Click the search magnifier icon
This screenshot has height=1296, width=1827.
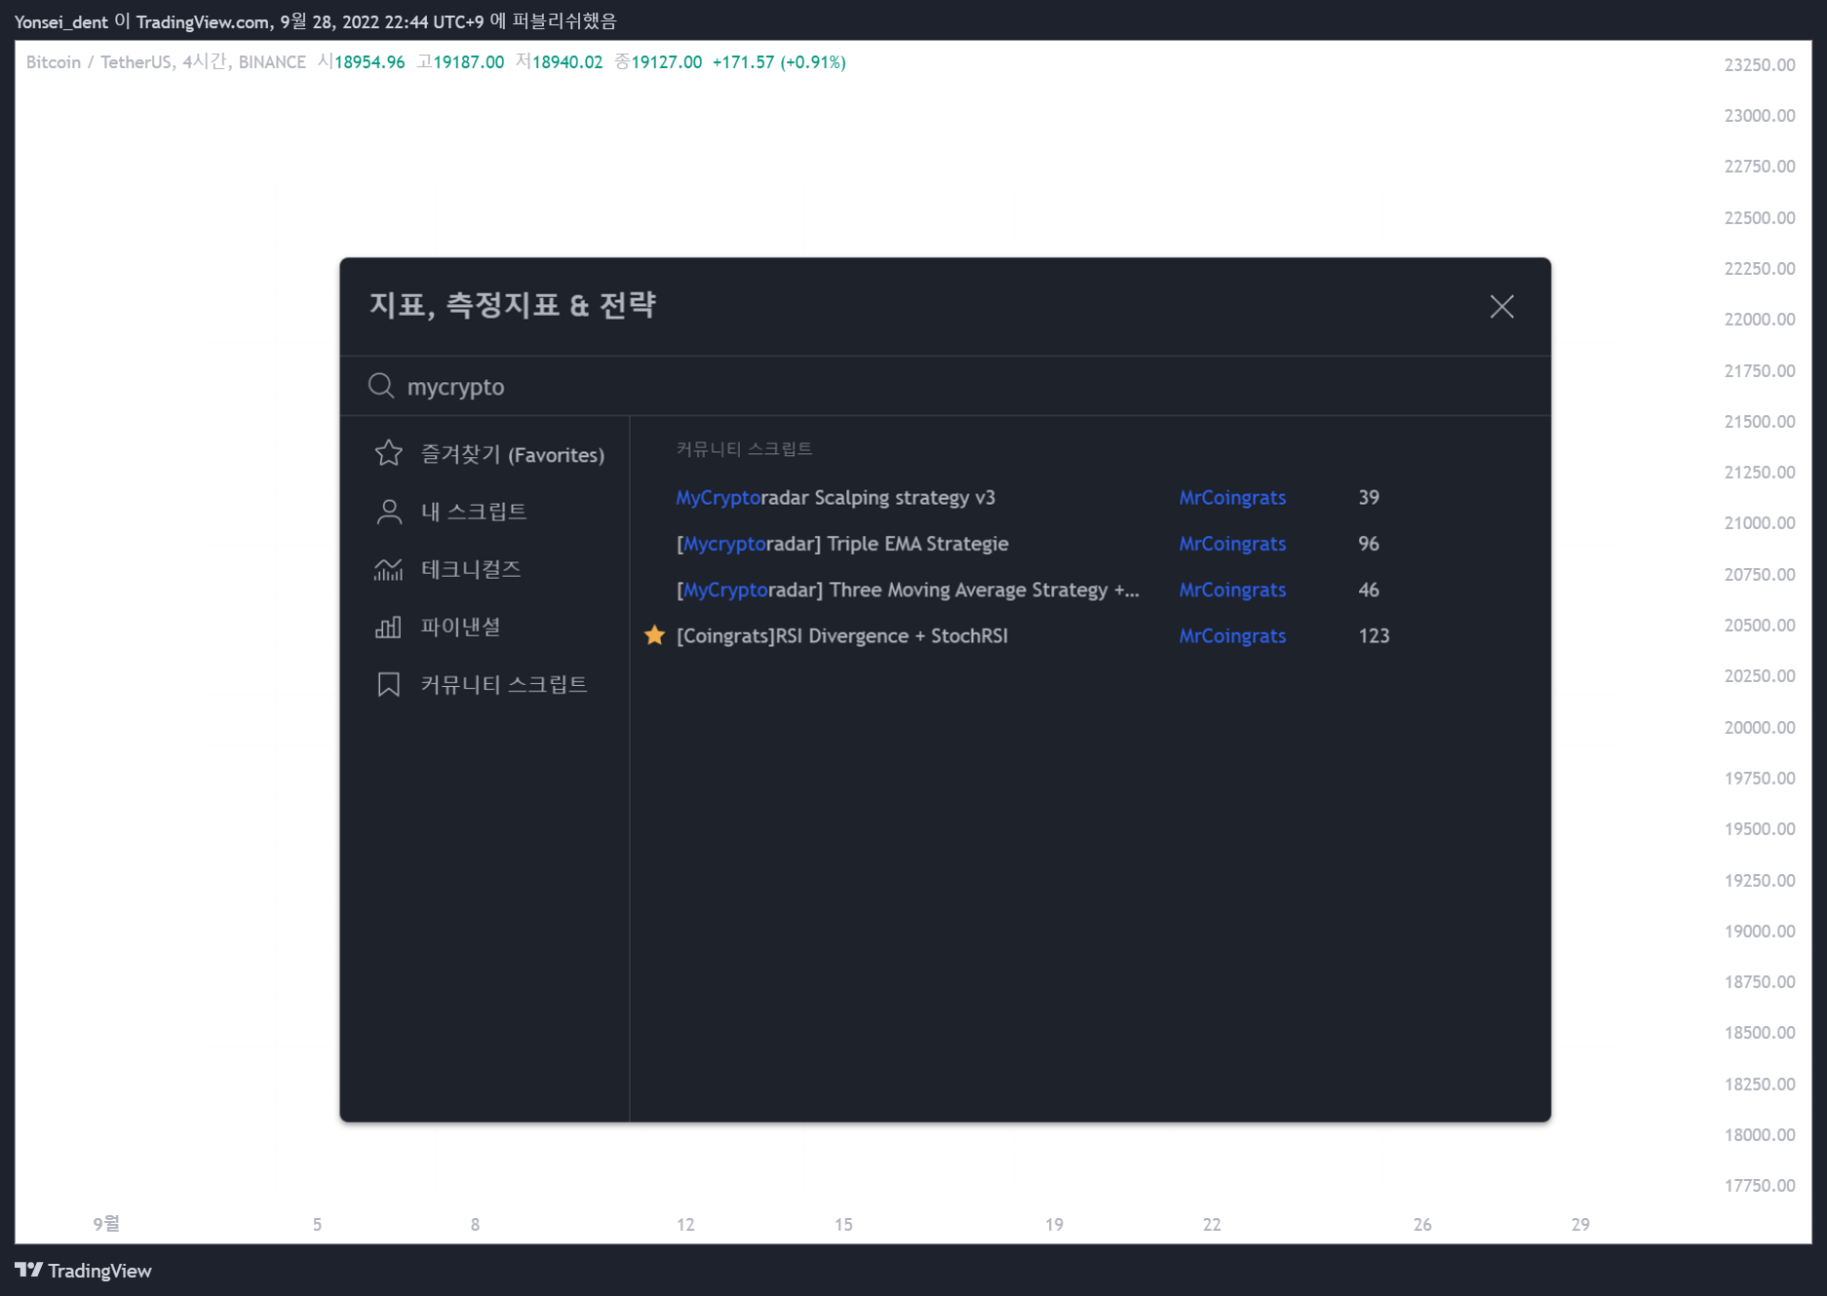[381, 386]
